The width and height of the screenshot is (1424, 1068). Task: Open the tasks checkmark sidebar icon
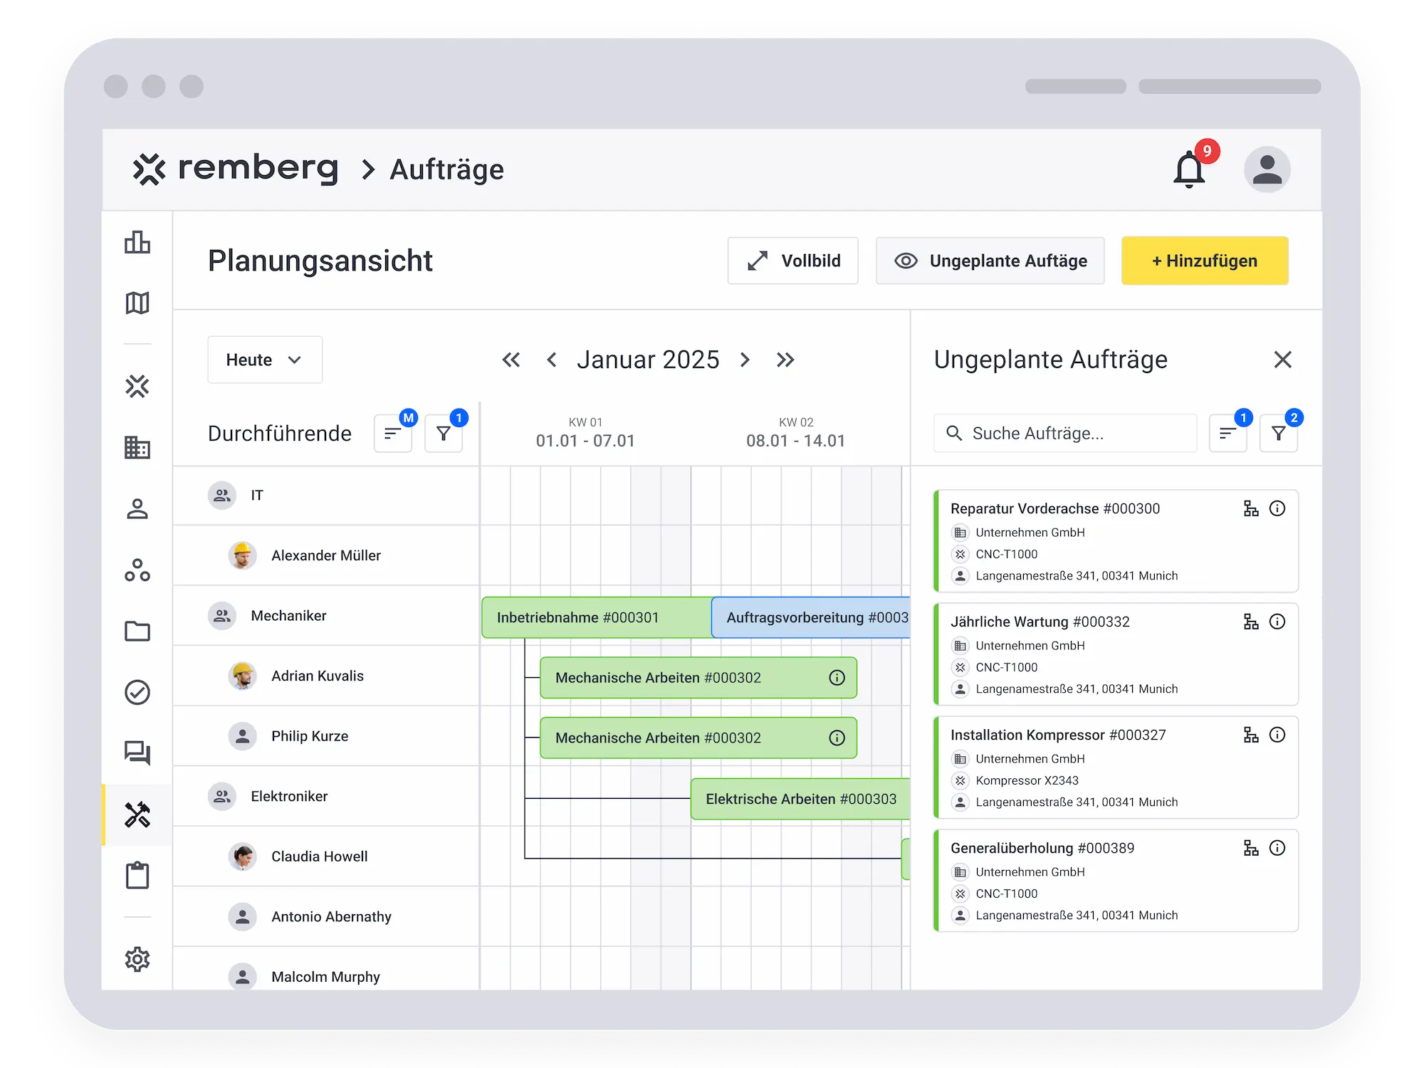(137, 692)
